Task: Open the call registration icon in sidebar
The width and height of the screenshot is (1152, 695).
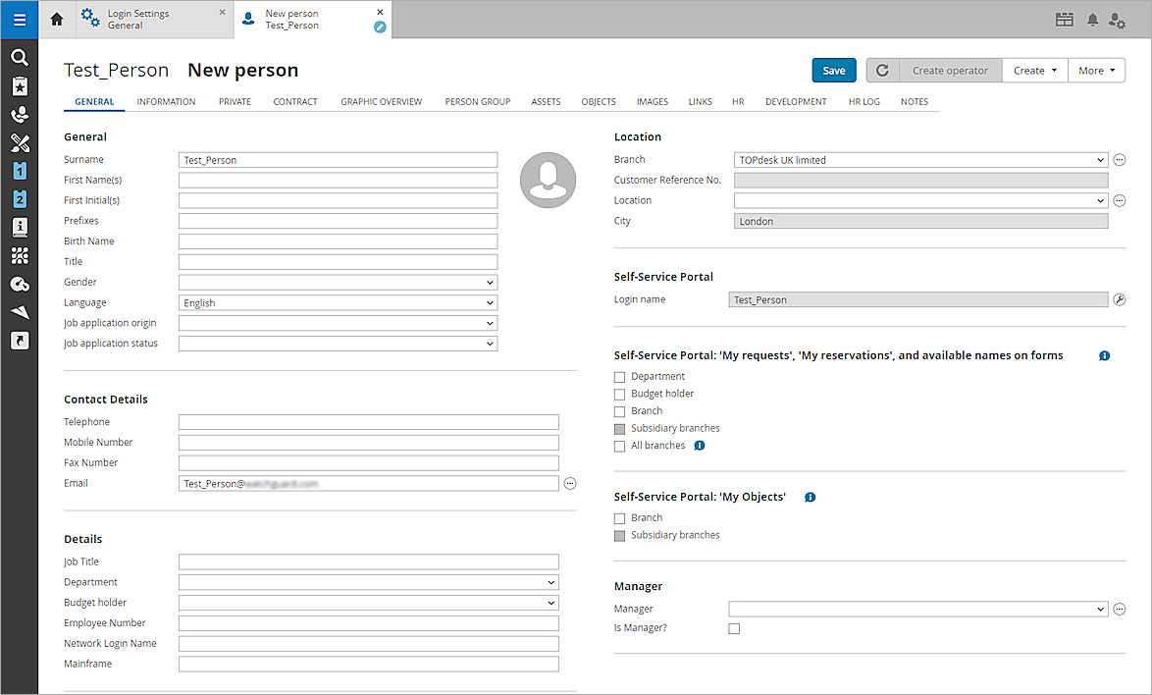Action: click(x=20, y=114)
